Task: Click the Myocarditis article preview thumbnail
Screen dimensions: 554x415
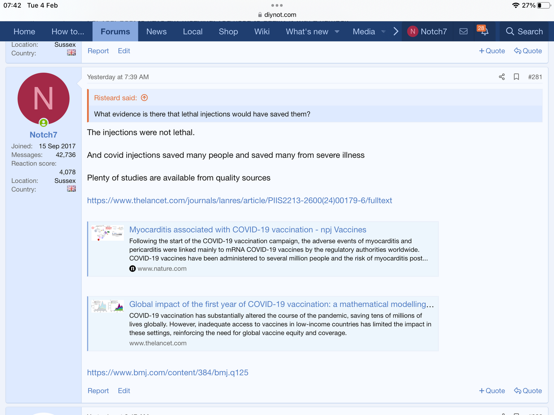Action: point(108,233)
